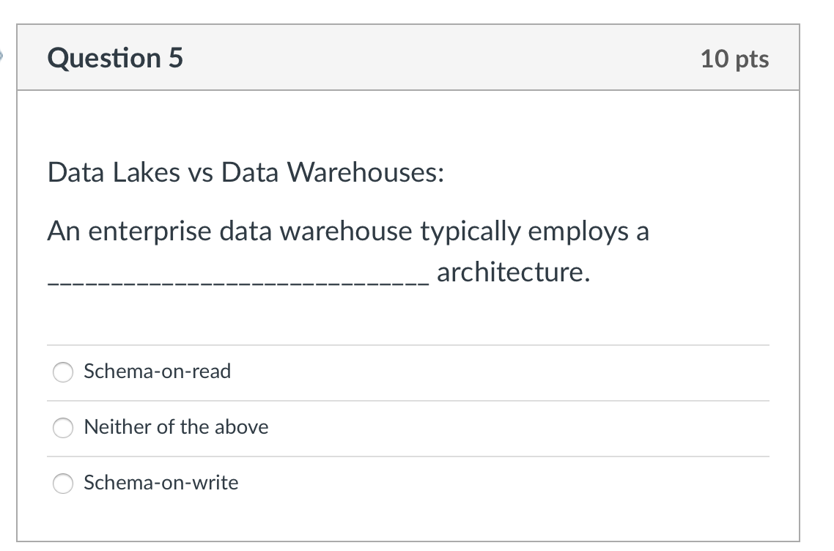Click the Schema-on-write answer label

coord(161,483)
